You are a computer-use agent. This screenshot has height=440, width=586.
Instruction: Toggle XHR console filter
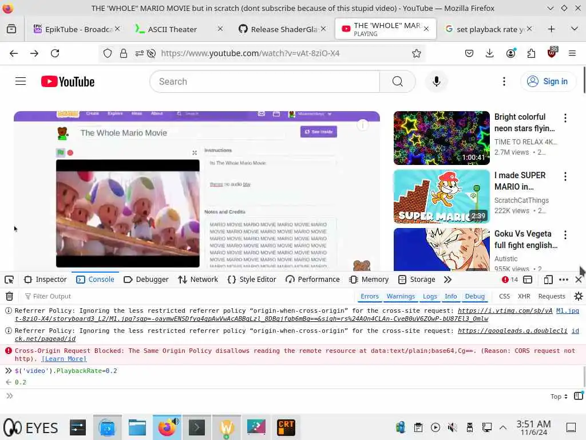(x=524, y=296)
